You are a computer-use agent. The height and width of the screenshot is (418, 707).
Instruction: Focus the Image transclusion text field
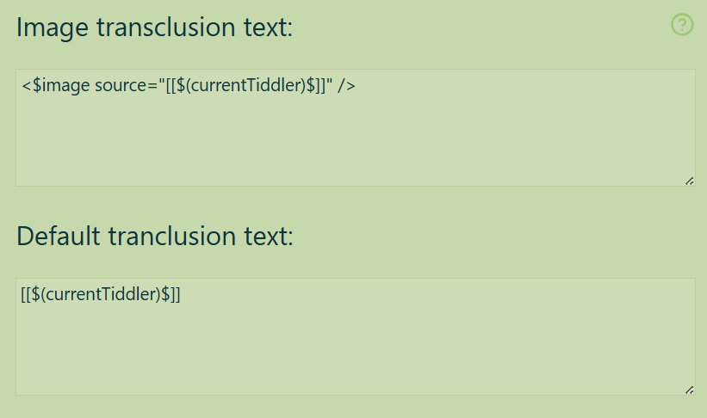click(356, 127)
